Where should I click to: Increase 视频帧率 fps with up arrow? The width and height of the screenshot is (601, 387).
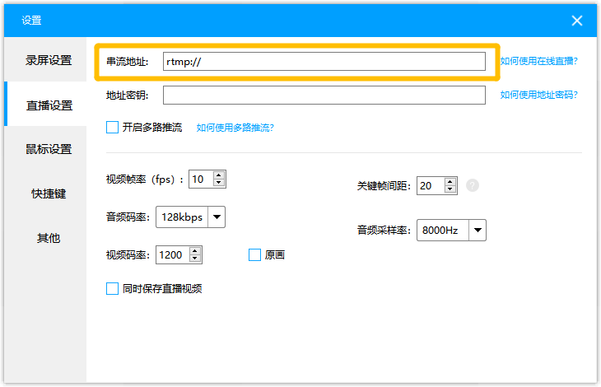(x=219, y=175)
